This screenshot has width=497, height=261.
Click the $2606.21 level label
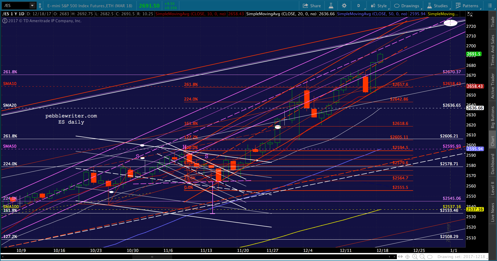coord(449,136)
